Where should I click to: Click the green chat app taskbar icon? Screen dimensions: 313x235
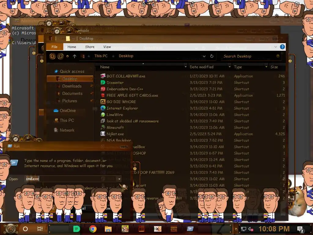click(76, 229)
